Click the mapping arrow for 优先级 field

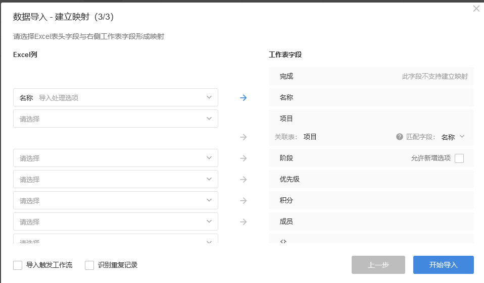click(243, 180)
